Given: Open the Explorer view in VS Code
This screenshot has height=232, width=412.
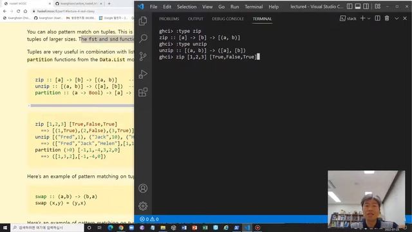Looking at the screenshot, I should click(x=143, y=21).
